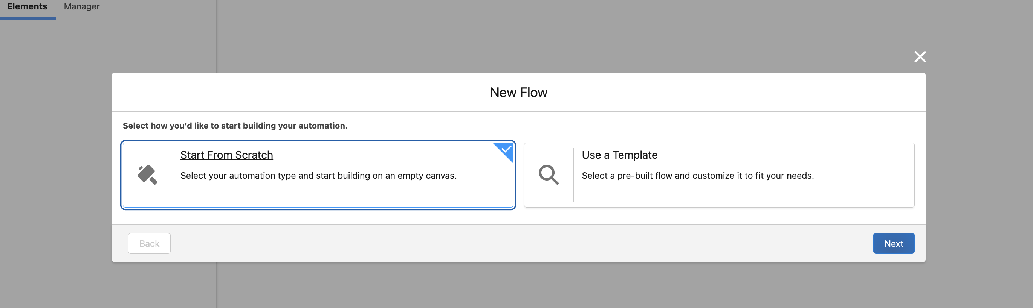Click the New Flow heading
Viewport: 1033px width, 308px height.
coord(518,93)
